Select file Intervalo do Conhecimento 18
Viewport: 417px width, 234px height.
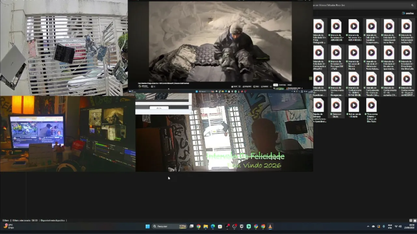point(407,84)
